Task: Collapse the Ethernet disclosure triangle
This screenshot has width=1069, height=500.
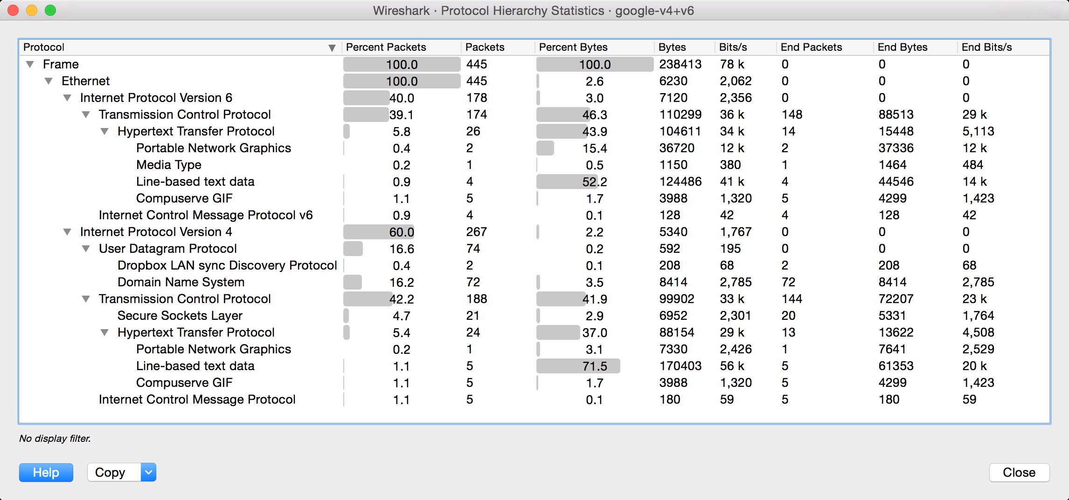Action: click(49, 81)
